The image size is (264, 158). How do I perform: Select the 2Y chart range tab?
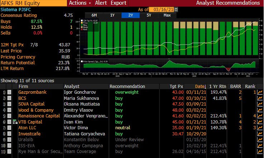[x=131, y=15]
